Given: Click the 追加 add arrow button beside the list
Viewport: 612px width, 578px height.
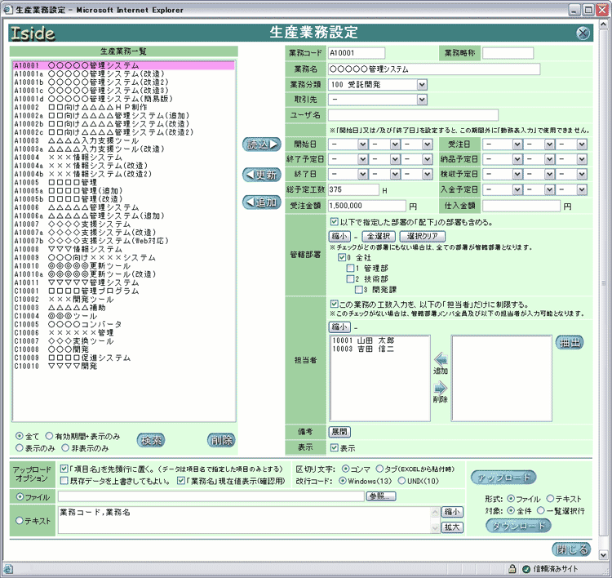Looking at the screenshot, I should (x=262, y=202).
